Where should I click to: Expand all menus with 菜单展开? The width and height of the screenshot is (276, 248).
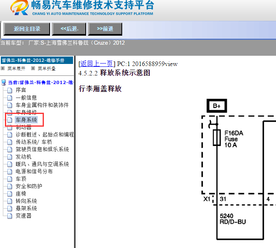click(16, 68)
